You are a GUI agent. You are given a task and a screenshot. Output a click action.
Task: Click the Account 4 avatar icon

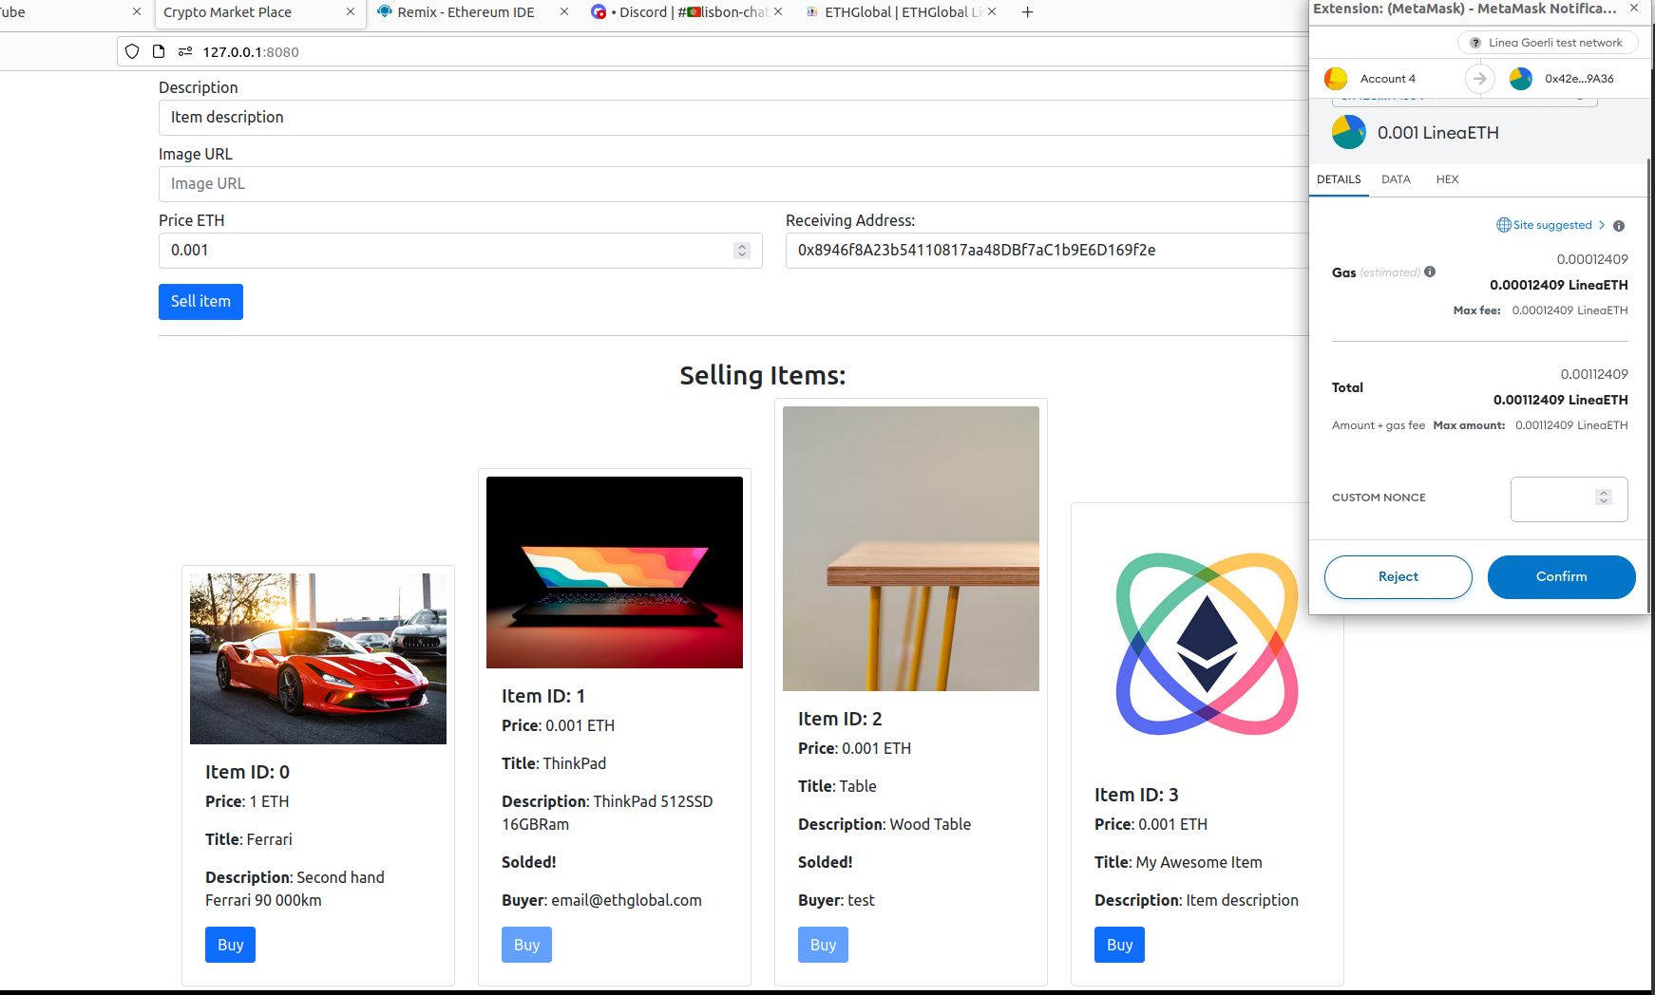(x=1336, y=79)
